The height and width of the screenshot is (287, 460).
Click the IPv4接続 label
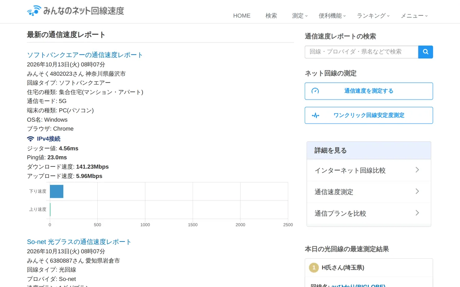click(x=49, y=139)
